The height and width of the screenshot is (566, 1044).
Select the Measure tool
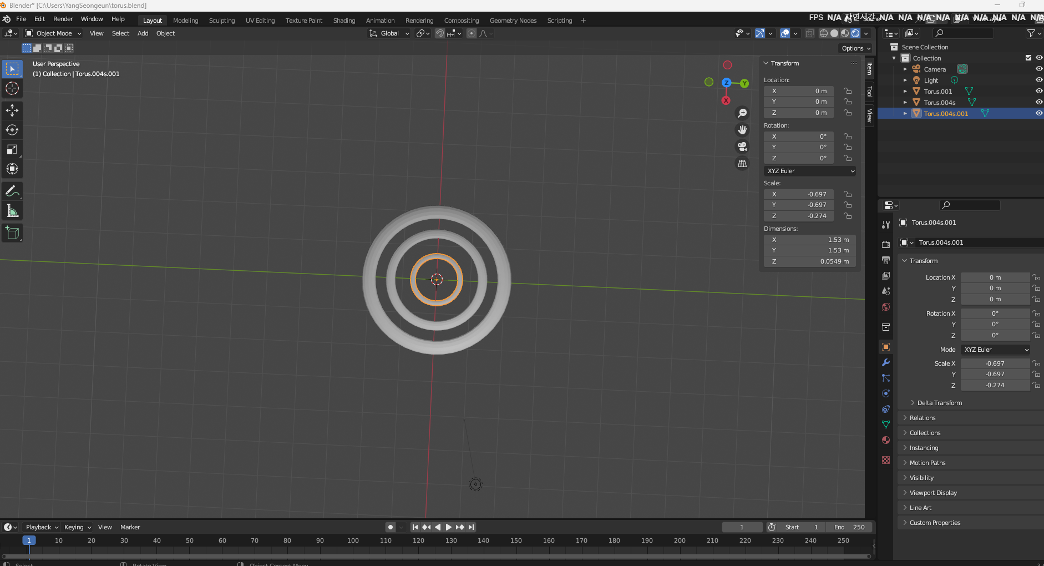[12, 211]
